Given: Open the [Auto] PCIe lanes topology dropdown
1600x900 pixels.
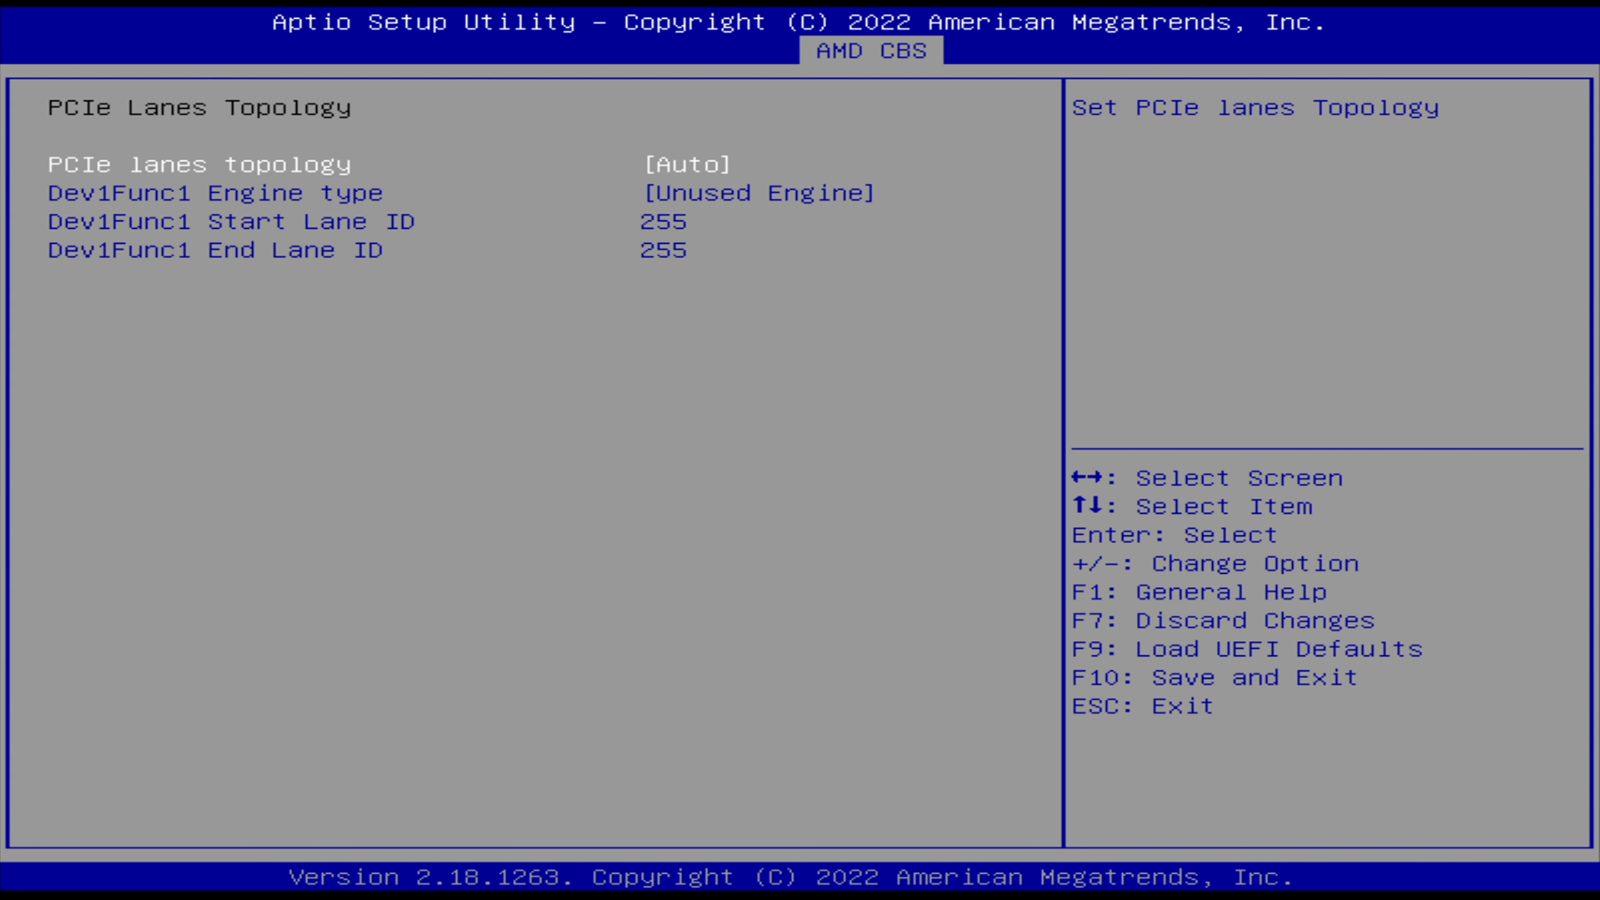Looking at the screenshot, I should (x=687, y=165).
